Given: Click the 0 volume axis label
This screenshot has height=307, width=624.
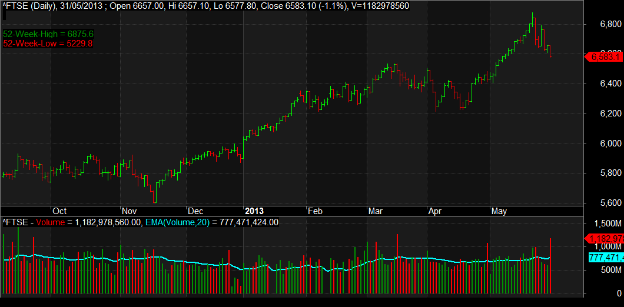Looking at the screenshot, I should point(619,294).
